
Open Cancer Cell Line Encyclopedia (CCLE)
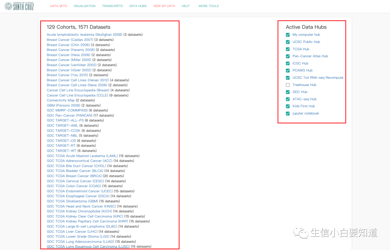pyautogui.click(x=77, y=95)
